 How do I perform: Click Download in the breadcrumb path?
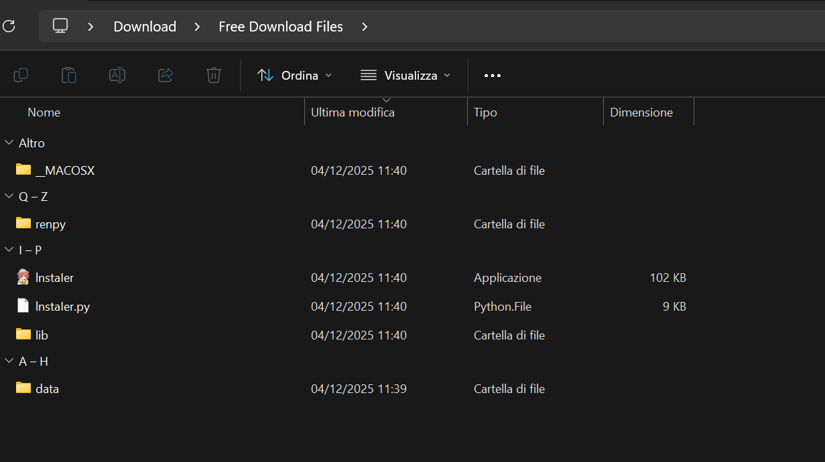(x=145, y=27)
